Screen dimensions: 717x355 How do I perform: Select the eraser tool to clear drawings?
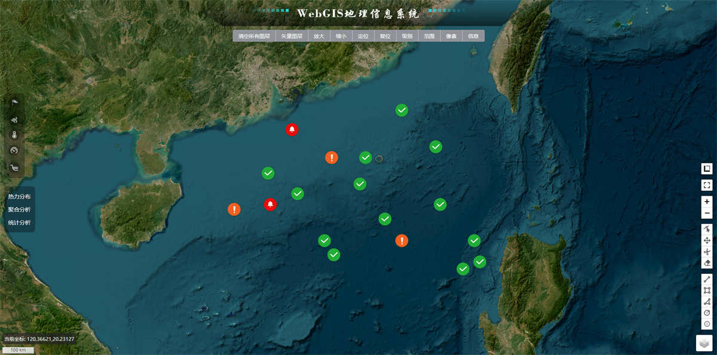click(707, 263)
